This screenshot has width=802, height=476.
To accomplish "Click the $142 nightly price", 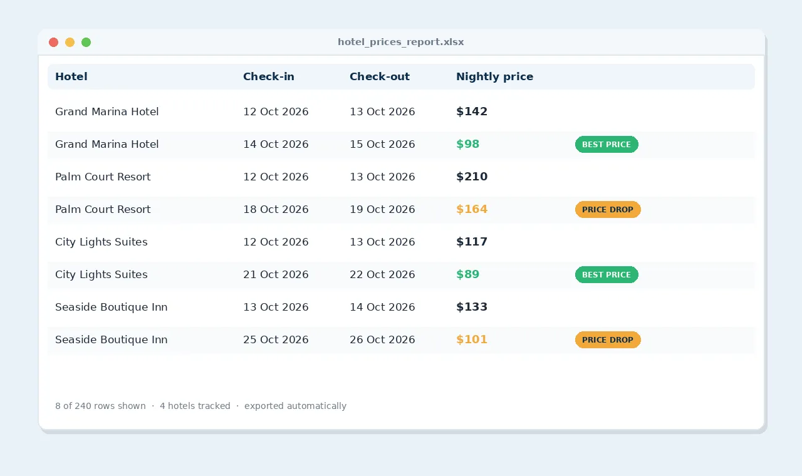I will (472, 111).
